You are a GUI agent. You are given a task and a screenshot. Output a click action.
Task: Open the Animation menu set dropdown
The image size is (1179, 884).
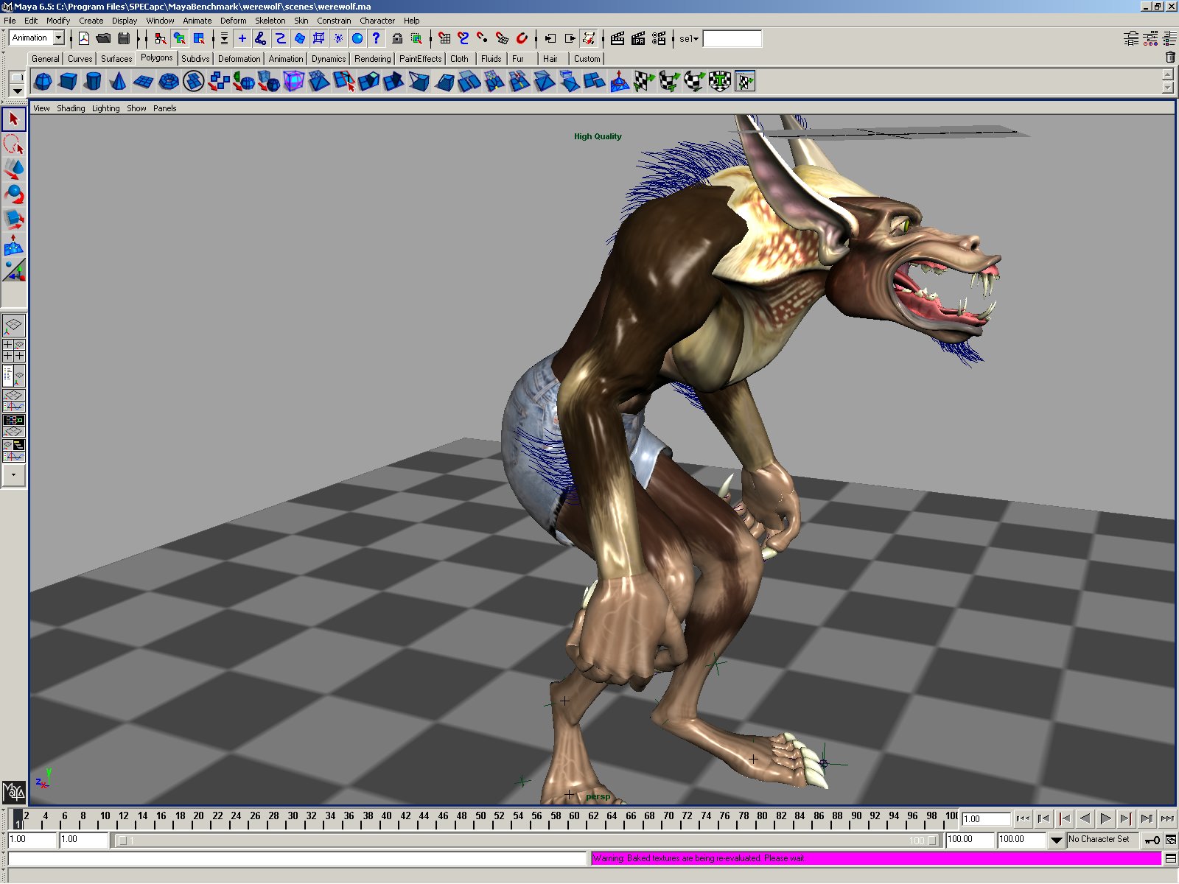58,38
